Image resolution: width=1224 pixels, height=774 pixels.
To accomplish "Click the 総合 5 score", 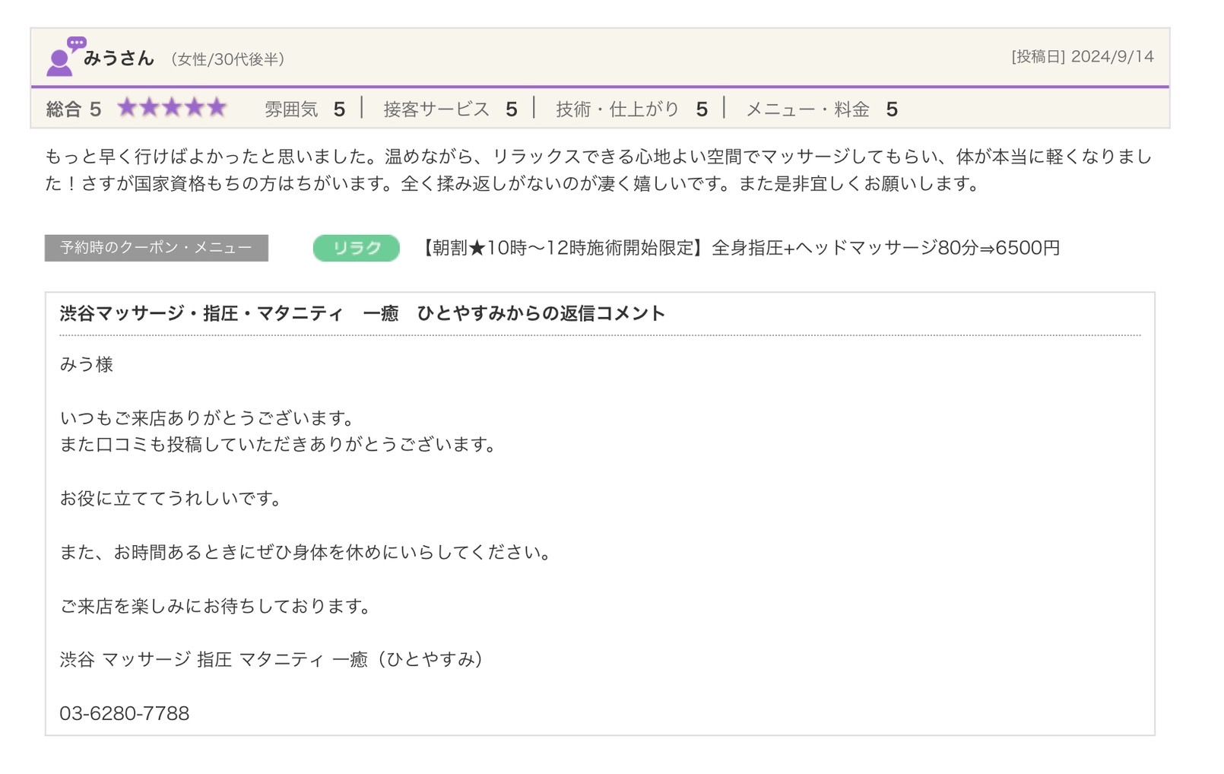I will point(74,109).
